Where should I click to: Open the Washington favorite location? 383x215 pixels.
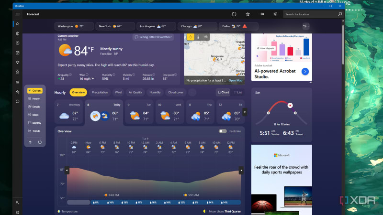tap(74, 26)
